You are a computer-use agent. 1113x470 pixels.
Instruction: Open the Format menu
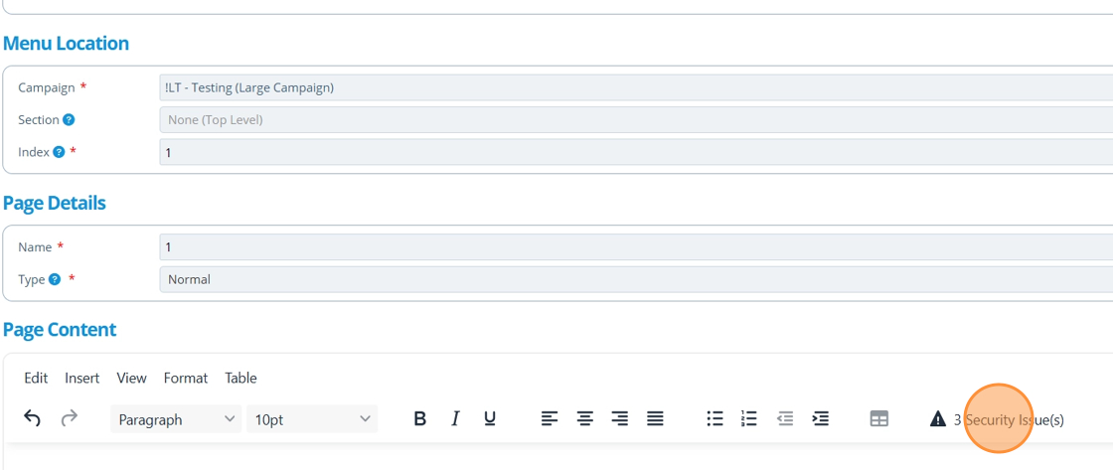[186, 378]
